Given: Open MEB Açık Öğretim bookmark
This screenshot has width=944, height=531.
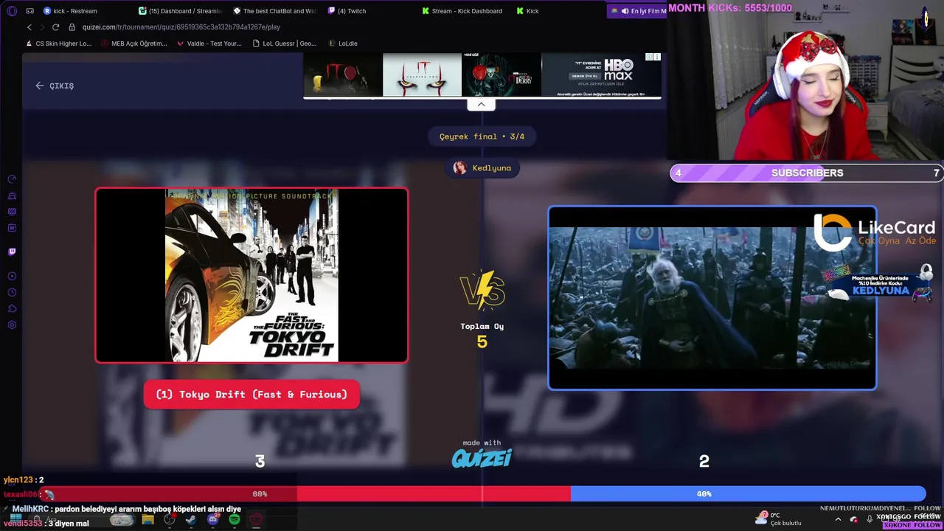Looking at the screenshot, I should point(134,44).
